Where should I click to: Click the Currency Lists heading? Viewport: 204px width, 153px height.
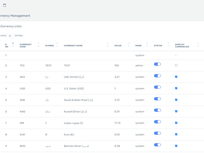pos(11,26)
